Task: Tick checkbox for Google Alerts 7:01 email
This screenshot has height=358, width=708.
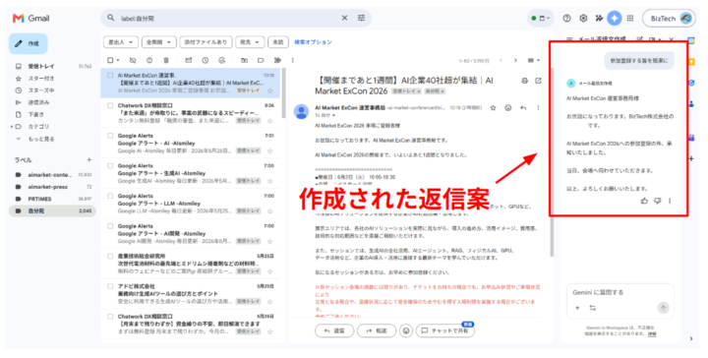Action: pos(110,136)
